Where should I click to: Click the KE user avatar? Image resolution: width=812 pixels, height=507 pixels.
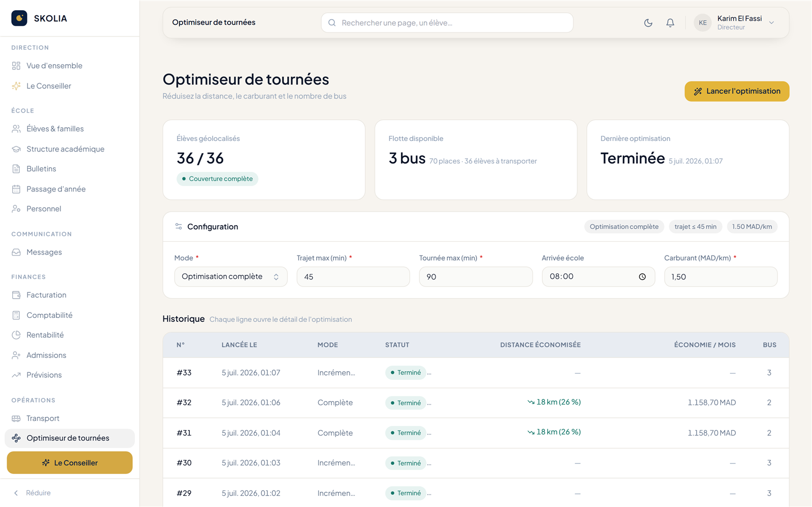(x=702, y=23)
